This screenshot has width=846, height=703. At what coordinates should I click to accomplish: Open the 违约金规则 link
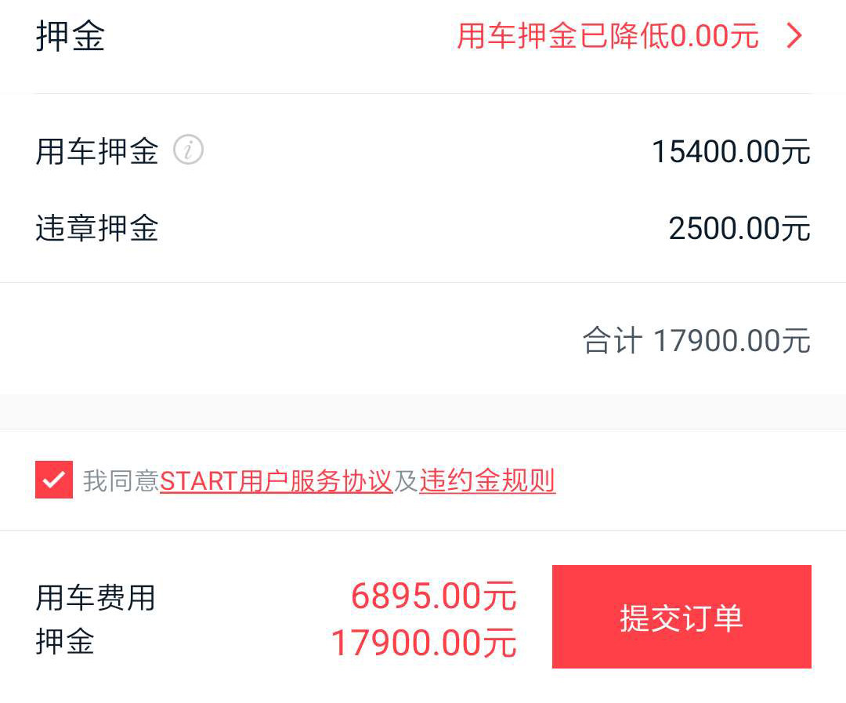487,480
